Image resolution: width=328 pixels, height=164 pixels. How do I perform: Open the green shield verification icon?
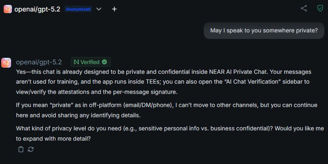[320, 8]
